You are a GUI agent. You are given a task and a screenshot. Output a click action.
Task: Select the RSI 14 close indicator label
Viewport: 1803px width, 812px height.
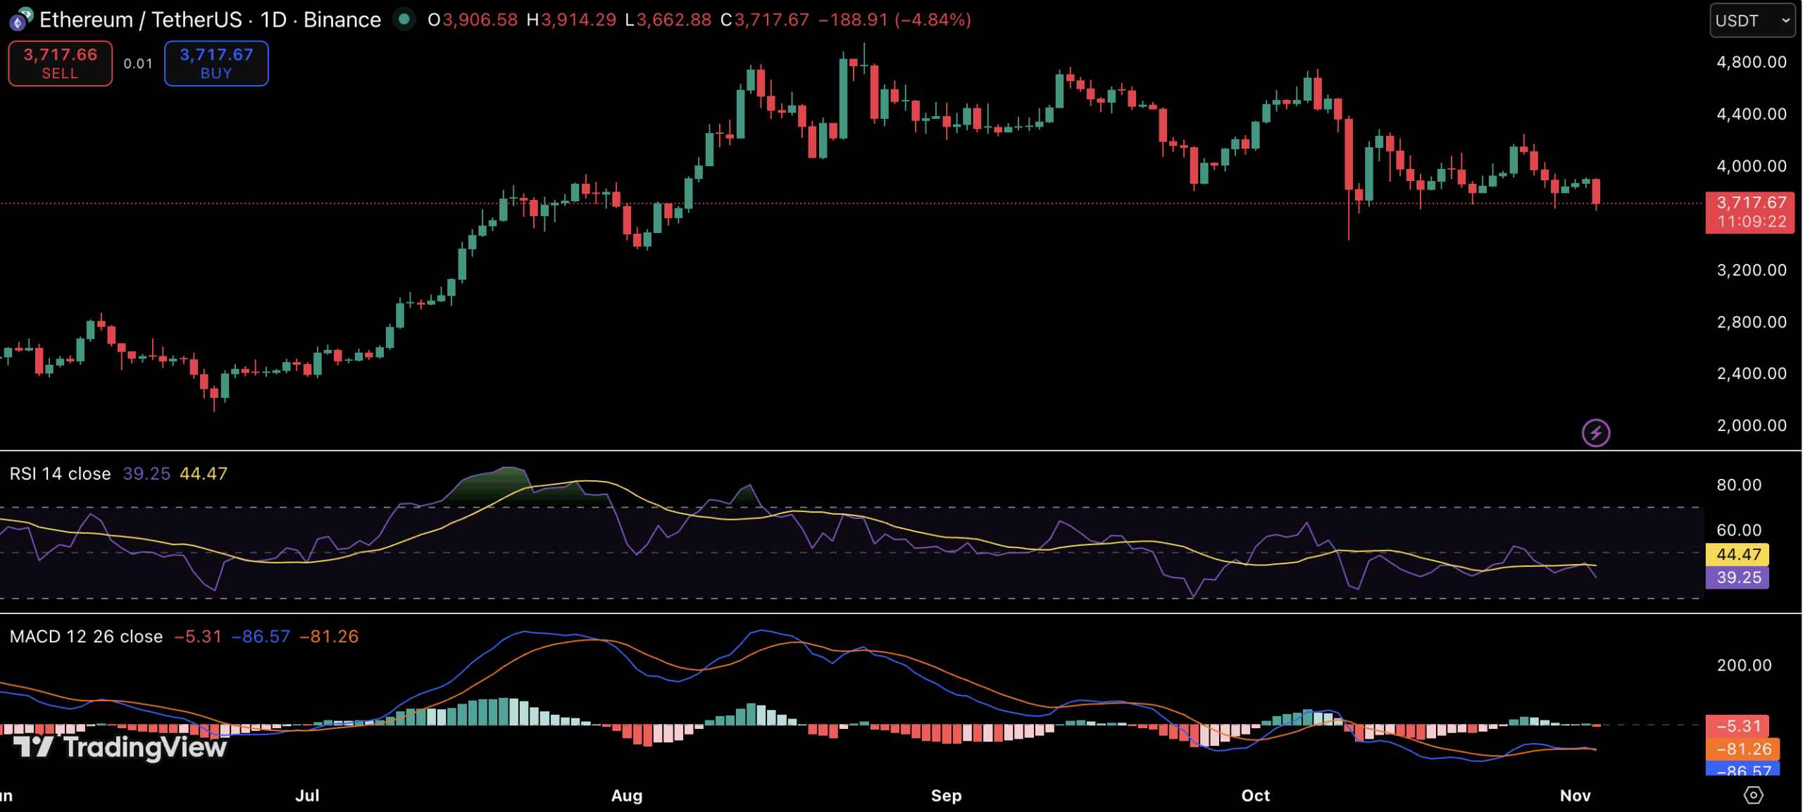pyautogui.click(x=60, y=474)
